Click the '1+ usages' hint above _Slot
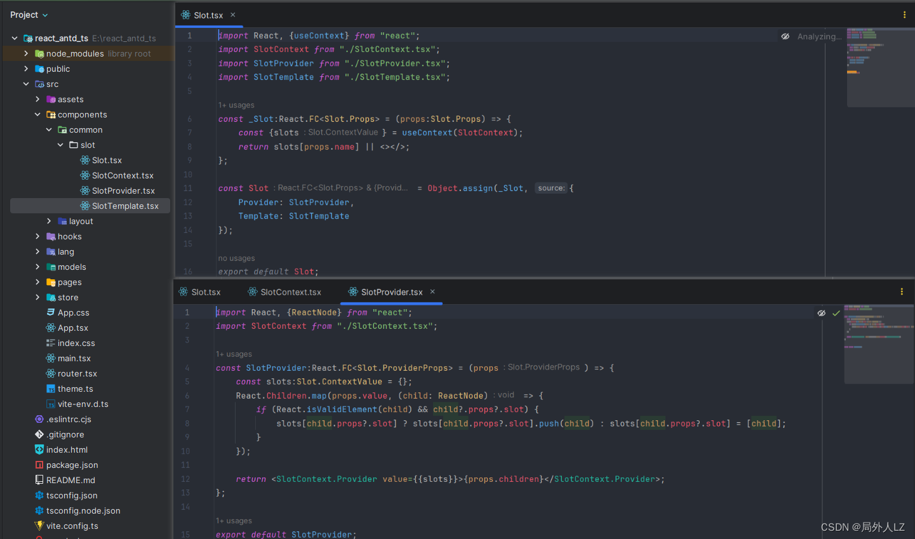Image resolution: width=915 pixels, height=539 pixels. click(x=236, y=105)
